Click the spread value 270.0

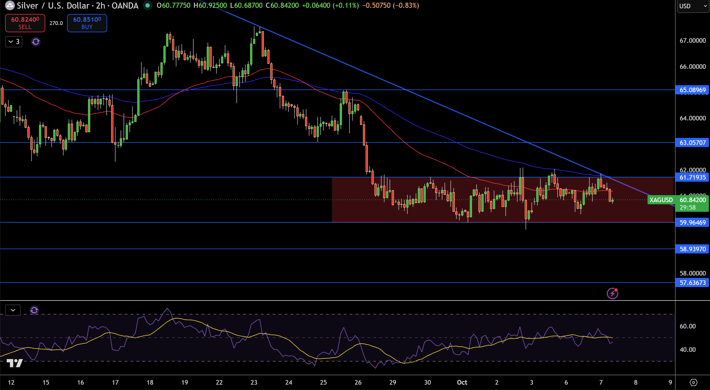point(56,23)
